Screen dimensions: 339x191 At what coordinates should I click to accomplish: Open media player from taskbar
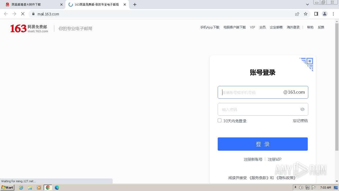[x=39, y=188]
